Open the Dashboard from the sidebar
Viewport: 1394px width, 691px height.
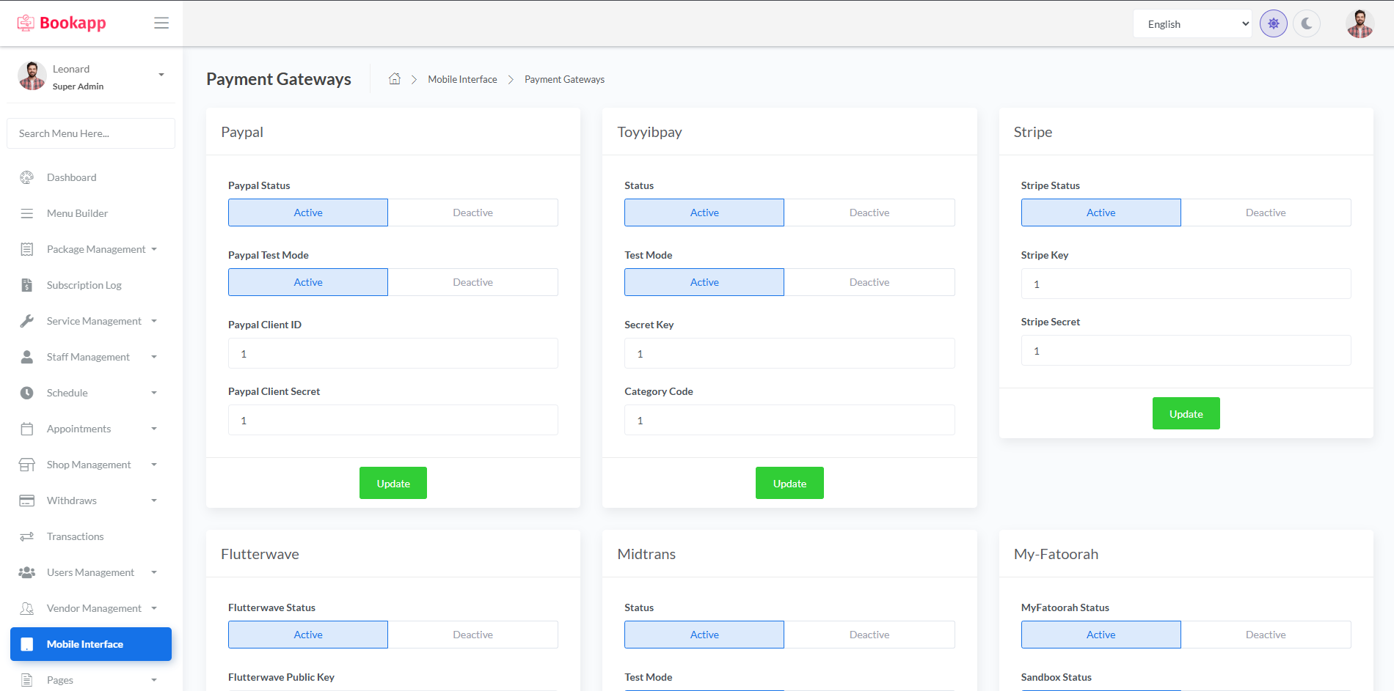(71, 177)
